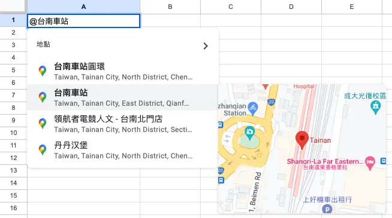
Task: Click the Hospital label on map
Action: (x=303, y=86)
